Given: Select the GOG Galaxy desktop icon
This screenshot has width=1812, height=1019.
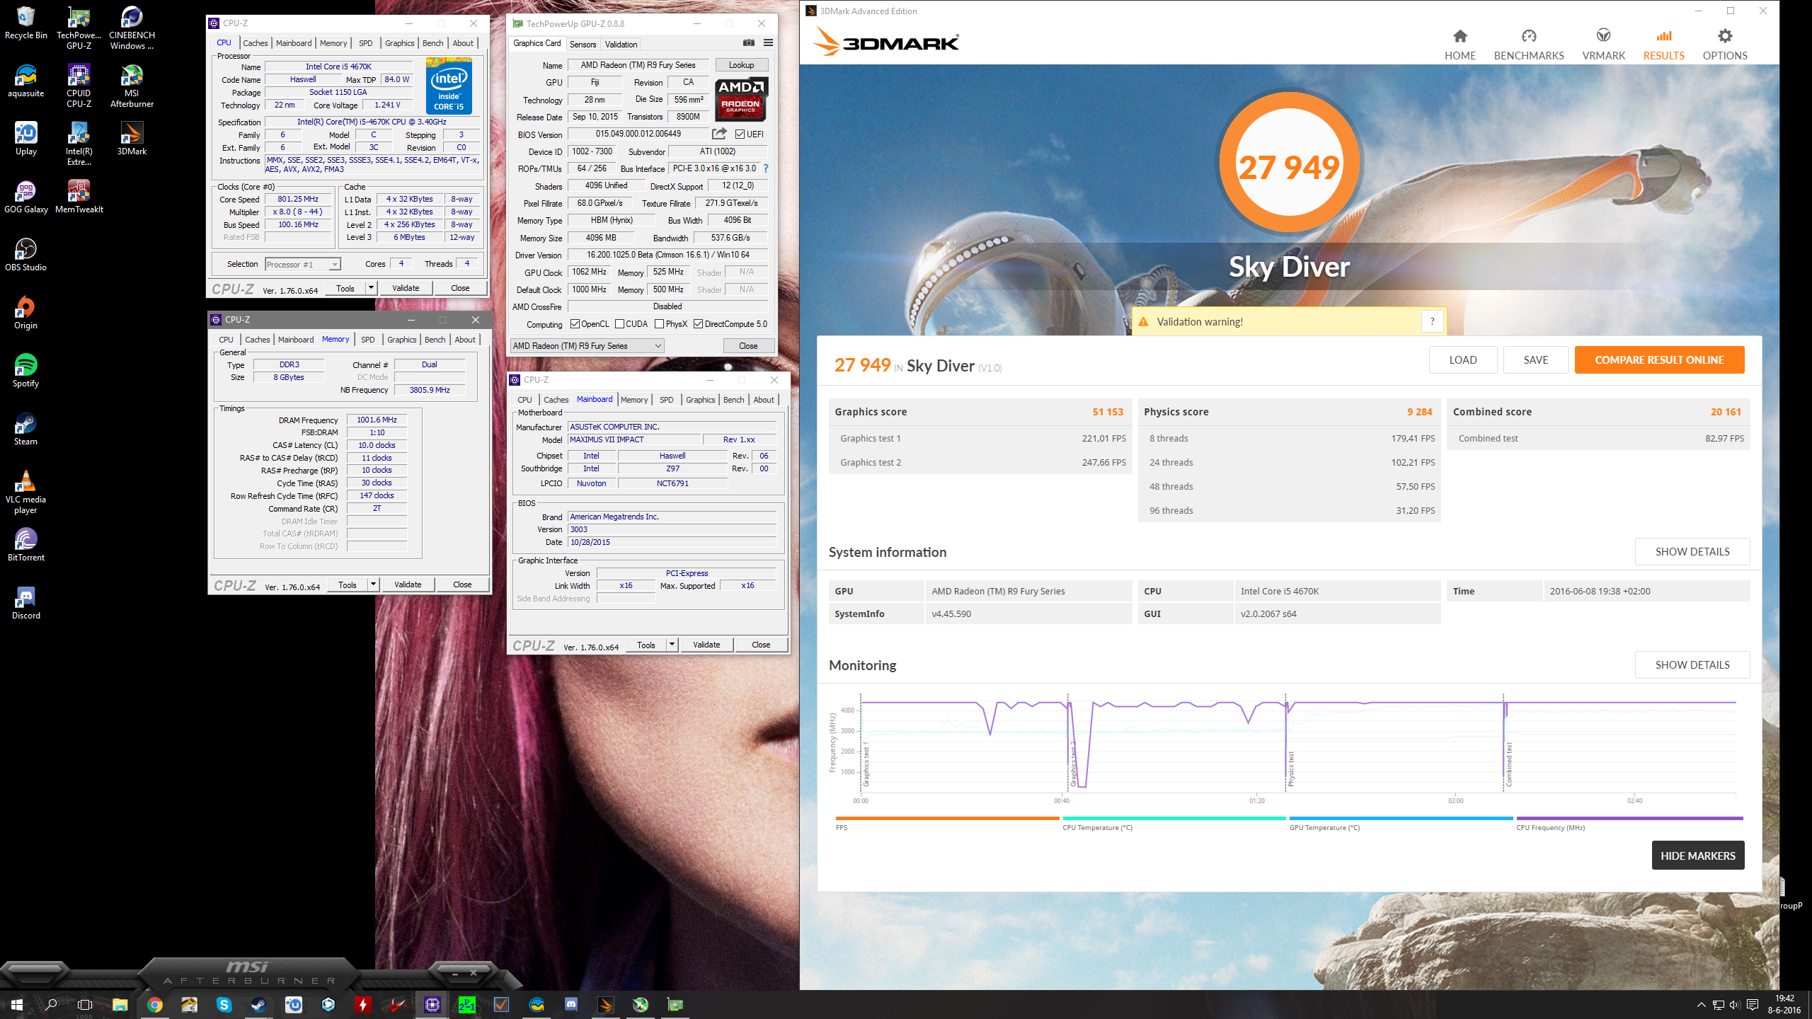Looking at the screenshot, I should (25, 197).
